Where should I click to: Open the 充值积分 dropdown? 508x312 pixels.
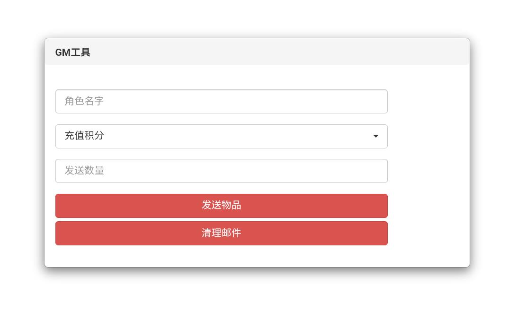(x=221, y=136)
